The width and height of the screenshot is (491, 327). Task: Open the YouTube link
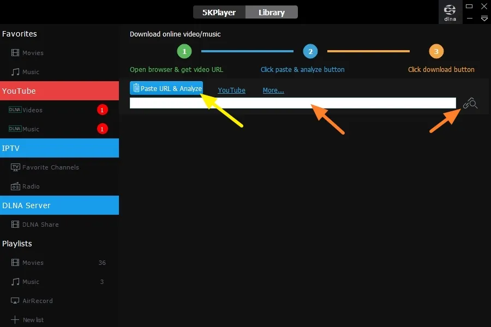click(231, 90)
